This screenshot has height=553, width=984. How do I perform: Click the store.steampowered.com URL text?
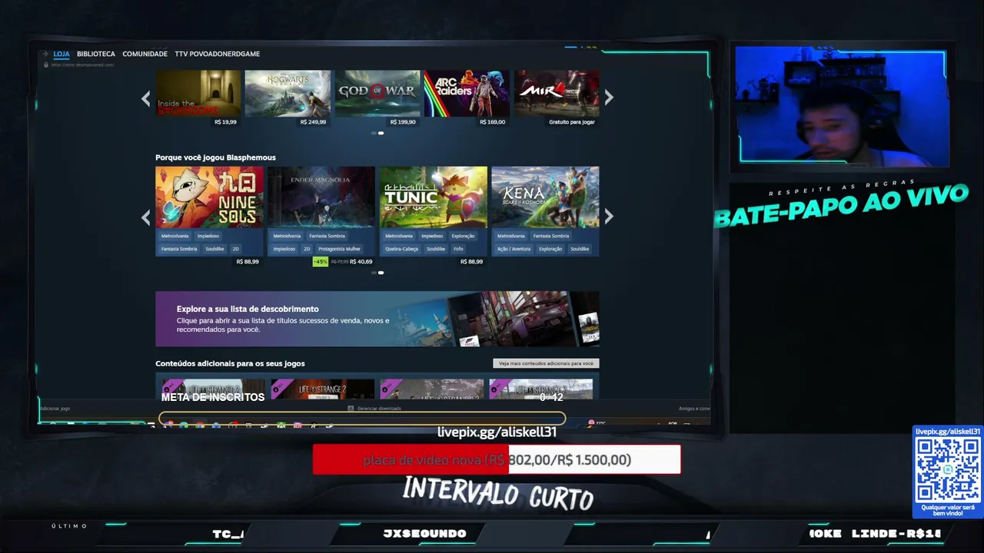[83, 65]
